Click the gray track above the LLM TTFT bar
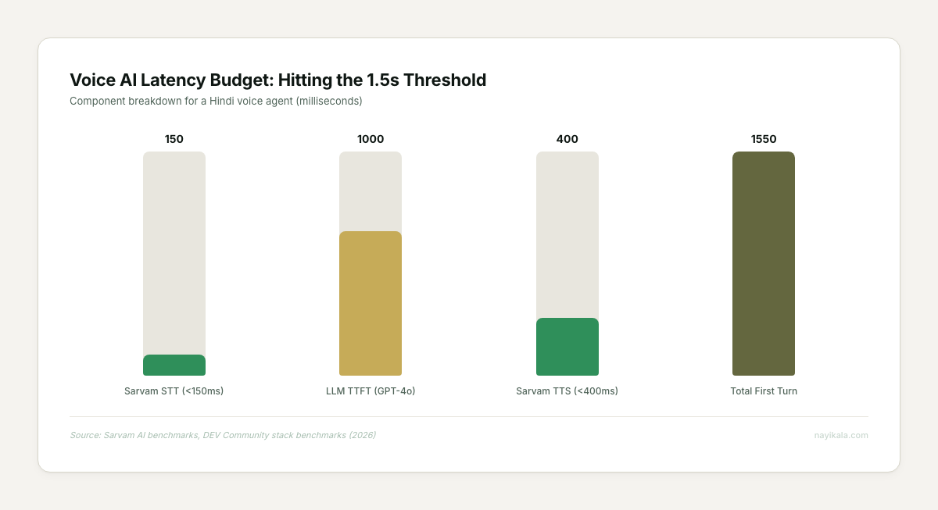The width and height of the screenshot is (938, 510). click(x=371, y=191)
